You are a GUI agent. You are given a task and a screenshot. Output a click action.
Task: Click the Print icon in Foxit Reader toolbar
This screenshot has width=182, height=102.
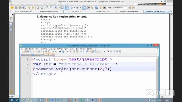coord(20,8)
